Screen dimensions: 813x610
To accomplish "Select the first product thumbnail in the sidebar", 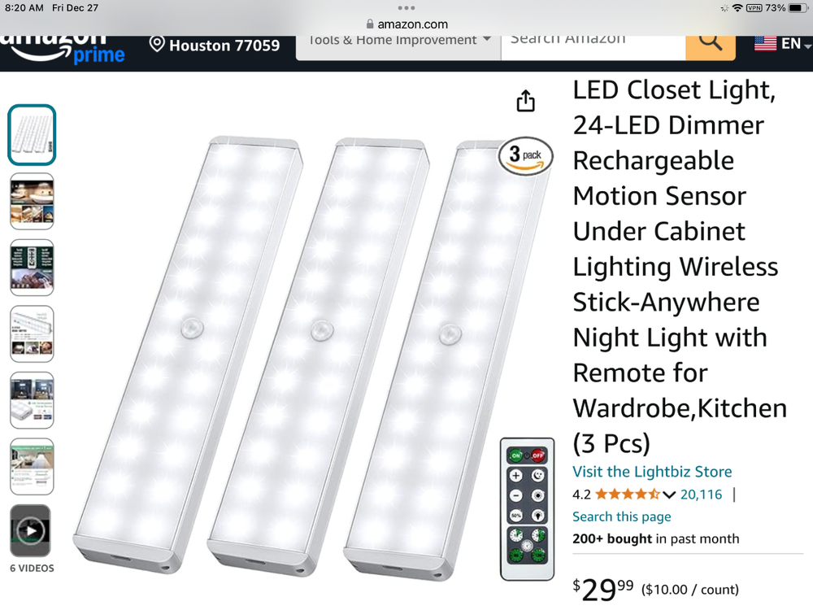I will pos(31,134).
